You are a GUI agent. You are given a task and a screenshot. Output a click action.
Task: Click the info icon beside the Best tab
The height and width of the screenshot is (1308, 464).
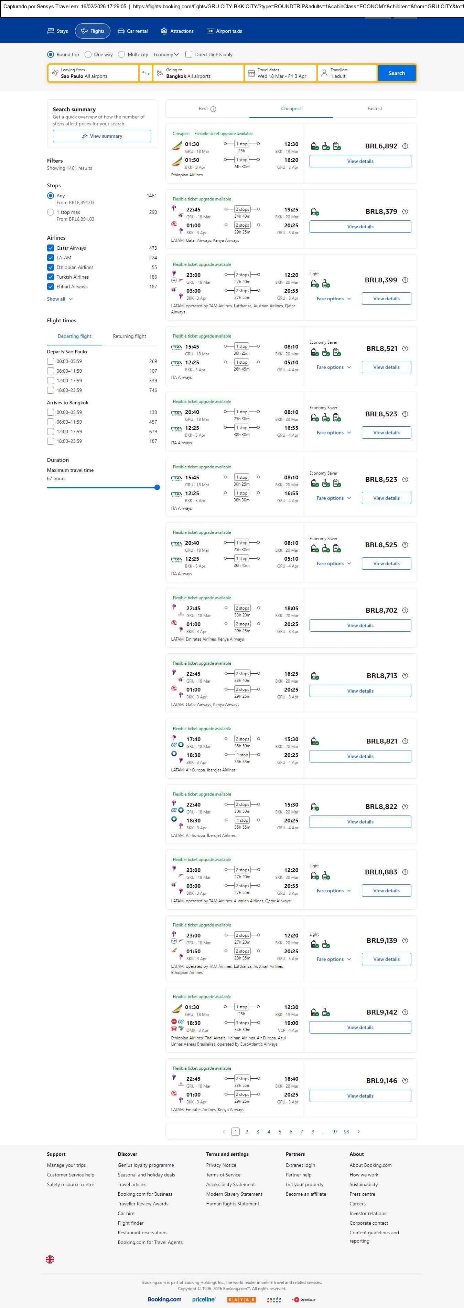click(x=214, y=109)
